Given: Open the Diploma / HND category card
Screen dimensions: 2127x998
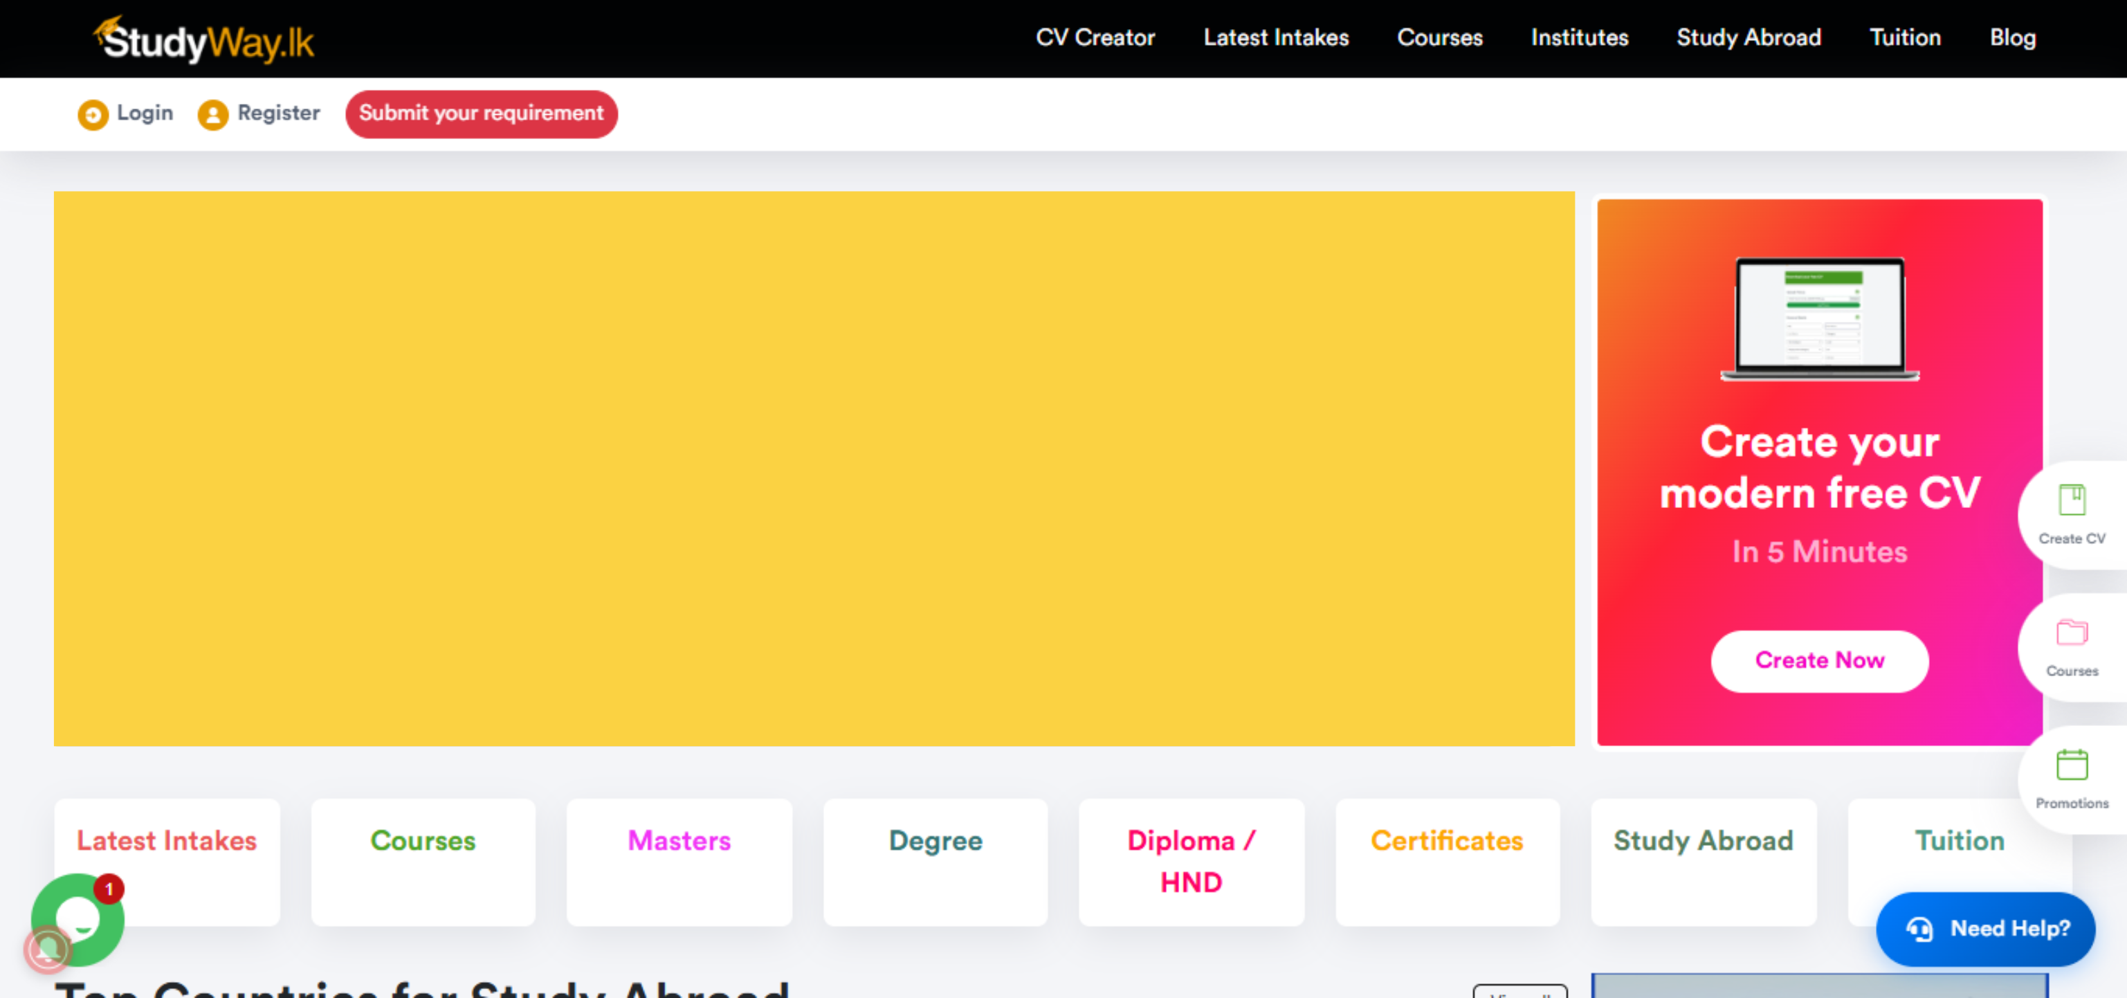Looking at the screenshot, I should [x=1191, y=861].
